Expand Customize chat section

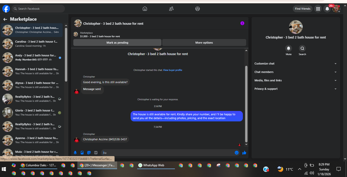point(295,64)
